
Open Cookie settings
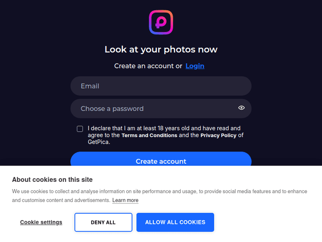tap(41, 222)
